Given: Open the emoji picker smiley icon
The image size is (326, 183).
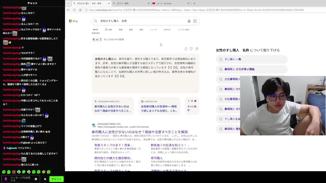Looking at the screenshot, I should [36, 179].
